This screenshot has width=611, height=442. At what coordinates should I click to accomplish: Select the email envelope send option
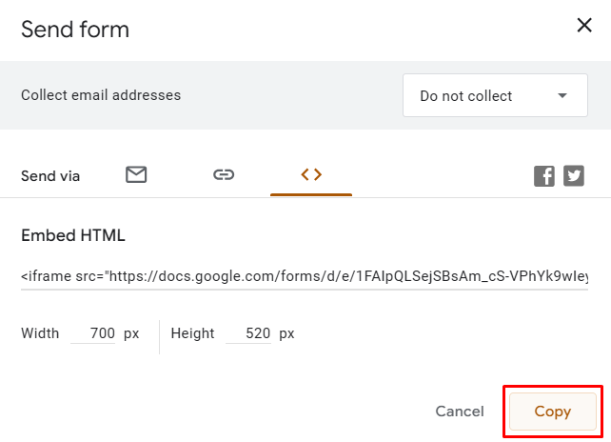point(136,174)
